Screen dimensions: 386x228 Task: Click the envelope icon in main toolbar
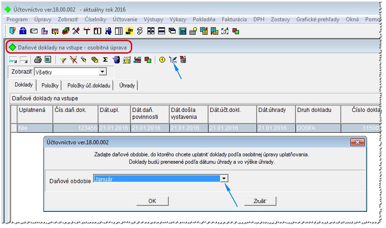34,31
